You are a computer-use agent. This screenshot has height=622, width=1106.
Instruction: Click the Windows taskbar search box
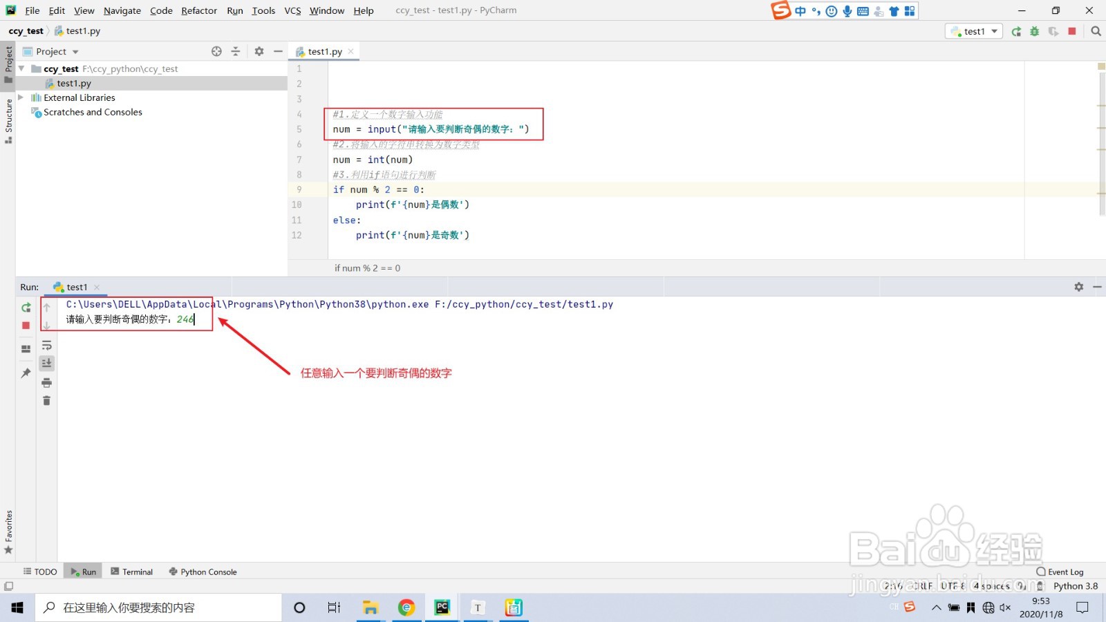coord(158,607)
